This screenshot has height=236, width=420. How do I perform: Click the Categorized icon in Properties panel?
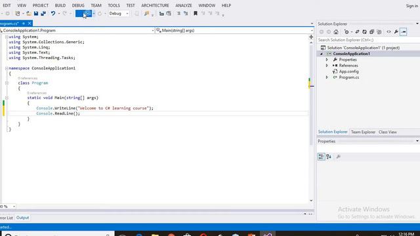(321, 157)
